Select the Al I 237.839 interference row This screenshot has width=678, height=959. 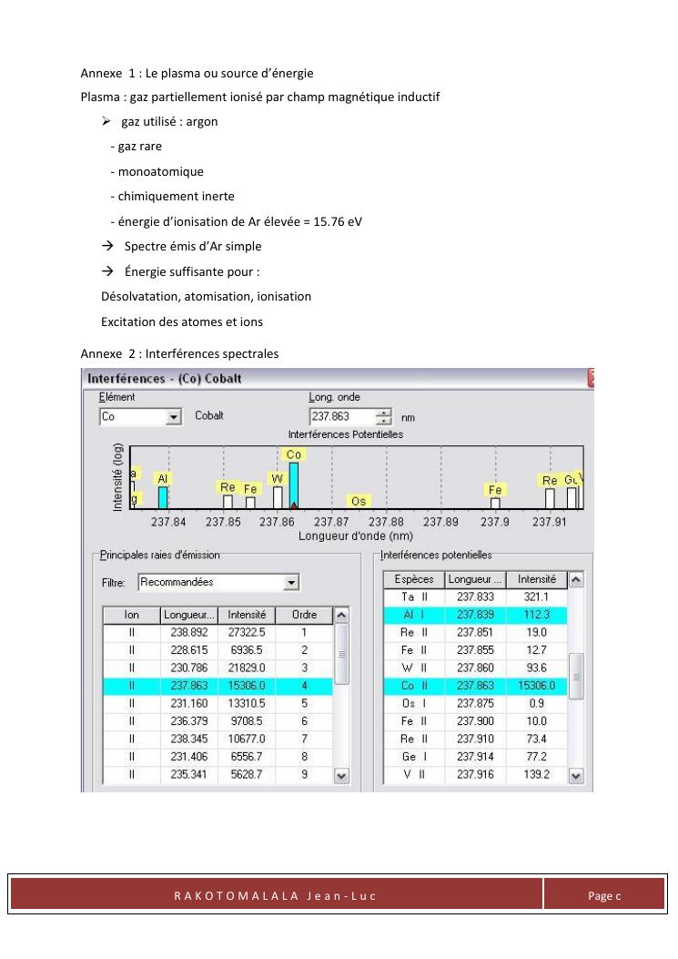[475, 615]
